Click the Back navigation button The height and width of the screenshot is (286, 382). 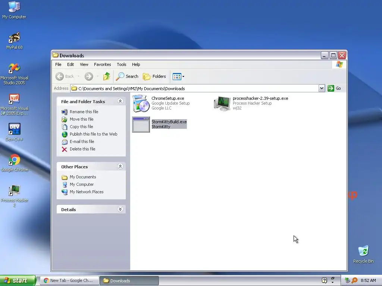point(65,76)
